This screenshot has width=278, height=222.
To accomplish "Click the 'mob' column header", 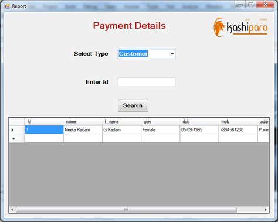I will point(238,122).
